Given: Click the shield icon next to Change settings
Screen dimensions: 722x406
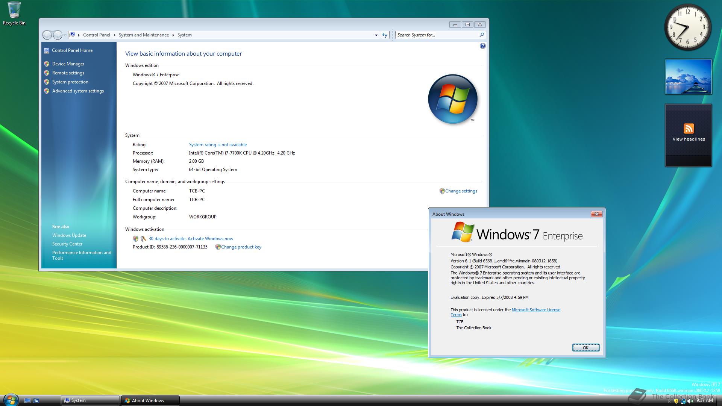Looking at the screenshot, I should pyautogui.click(x=442, y=191).
